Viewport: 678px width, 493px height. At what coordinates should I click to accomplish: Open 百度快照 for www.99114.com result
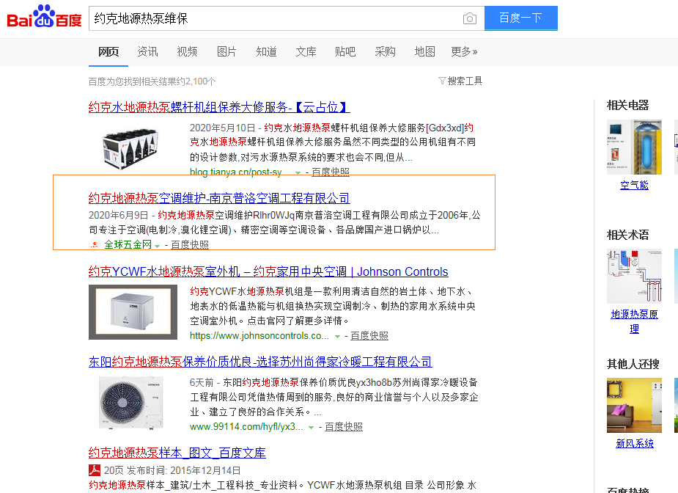click(x=344, y=426)
